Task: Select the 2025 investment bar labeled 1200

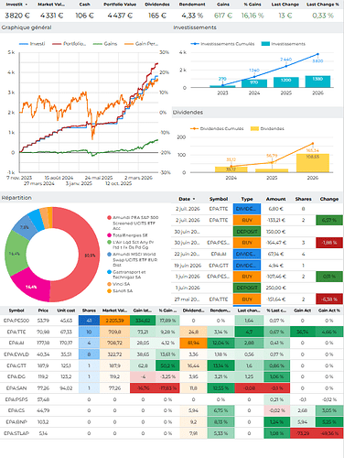Action: point(285,82)
